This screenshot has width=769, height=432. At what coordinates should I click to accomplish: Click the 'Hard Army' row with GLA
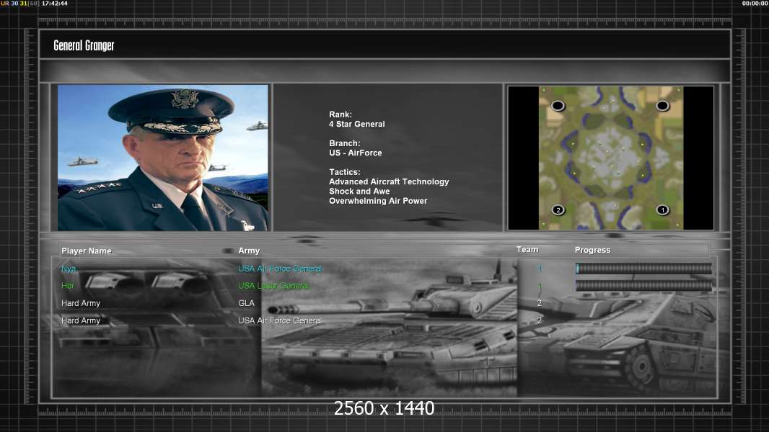point(80,303)
